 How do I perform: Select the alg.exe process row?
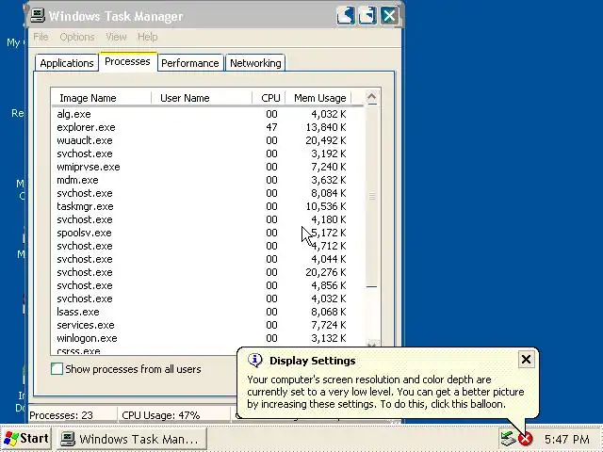(207, 114)
